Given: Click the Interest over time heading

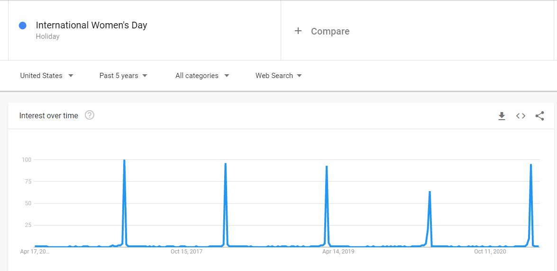Looking at the screenshot, I should click(48, 115).
